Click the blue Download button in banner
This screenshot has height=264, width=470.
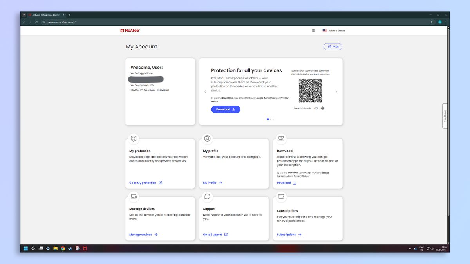tap(226, 110)
